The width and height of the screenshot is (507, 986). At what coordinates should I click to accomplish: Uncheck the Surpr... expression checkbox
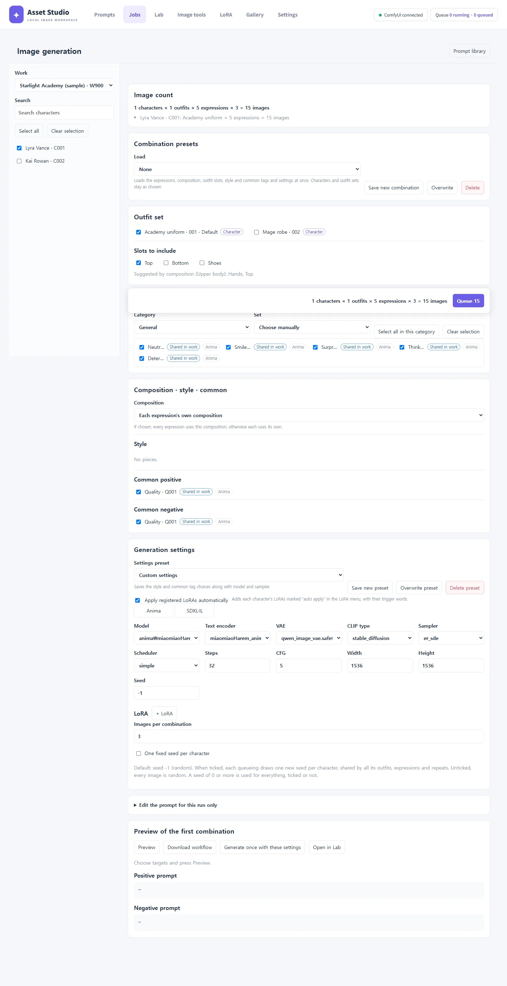[x=315, y=347]
